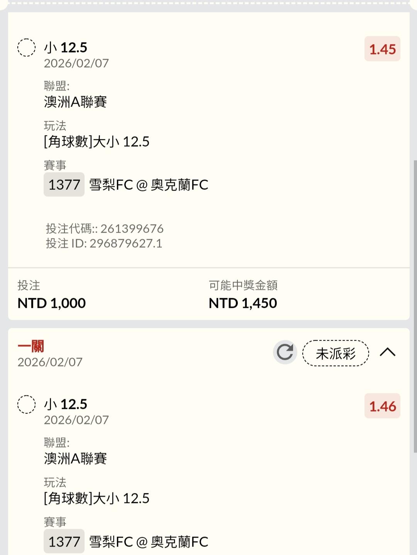Image resolution: width=417 pixels, height=555 pixels.
Task: Click 澳洲A聯賽 league name in the 一關 bet
Action: [75, 459]
